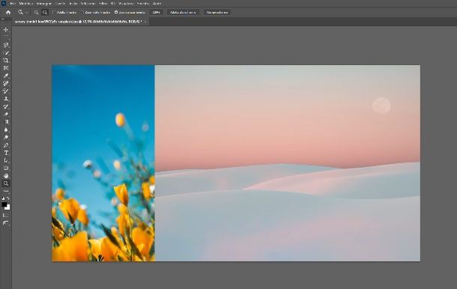The image size is (457, 289).
Task: Click the Photoshop logo in title bar
Action: tap(4, 4)
